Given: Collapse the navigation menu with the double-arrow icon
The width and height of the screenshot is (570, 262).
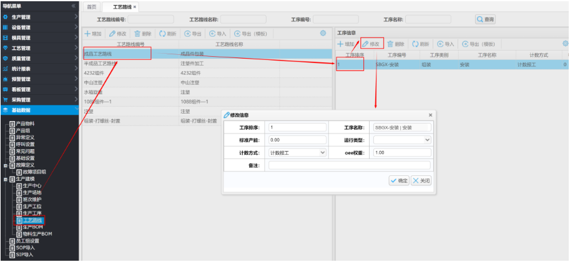Looking at the screenshot, I should point(74,6).
